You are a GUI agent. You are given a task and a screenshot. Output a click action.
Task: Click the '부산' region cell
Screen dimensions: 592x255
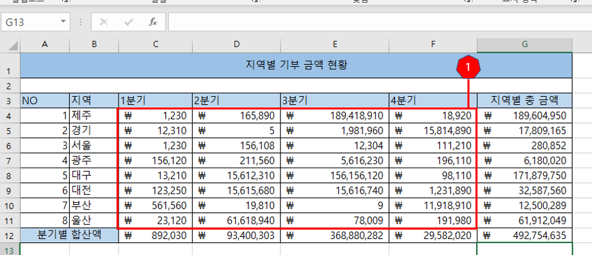click(94, 206)
